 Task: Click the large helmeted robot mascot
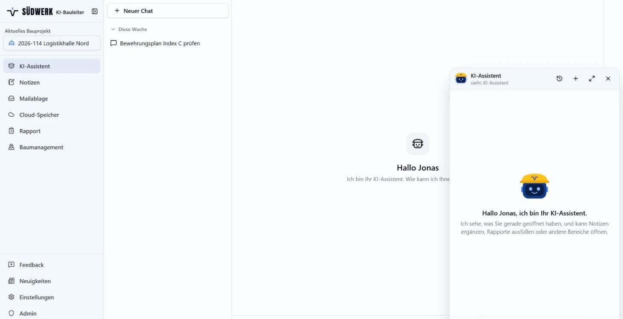(535, 186)
